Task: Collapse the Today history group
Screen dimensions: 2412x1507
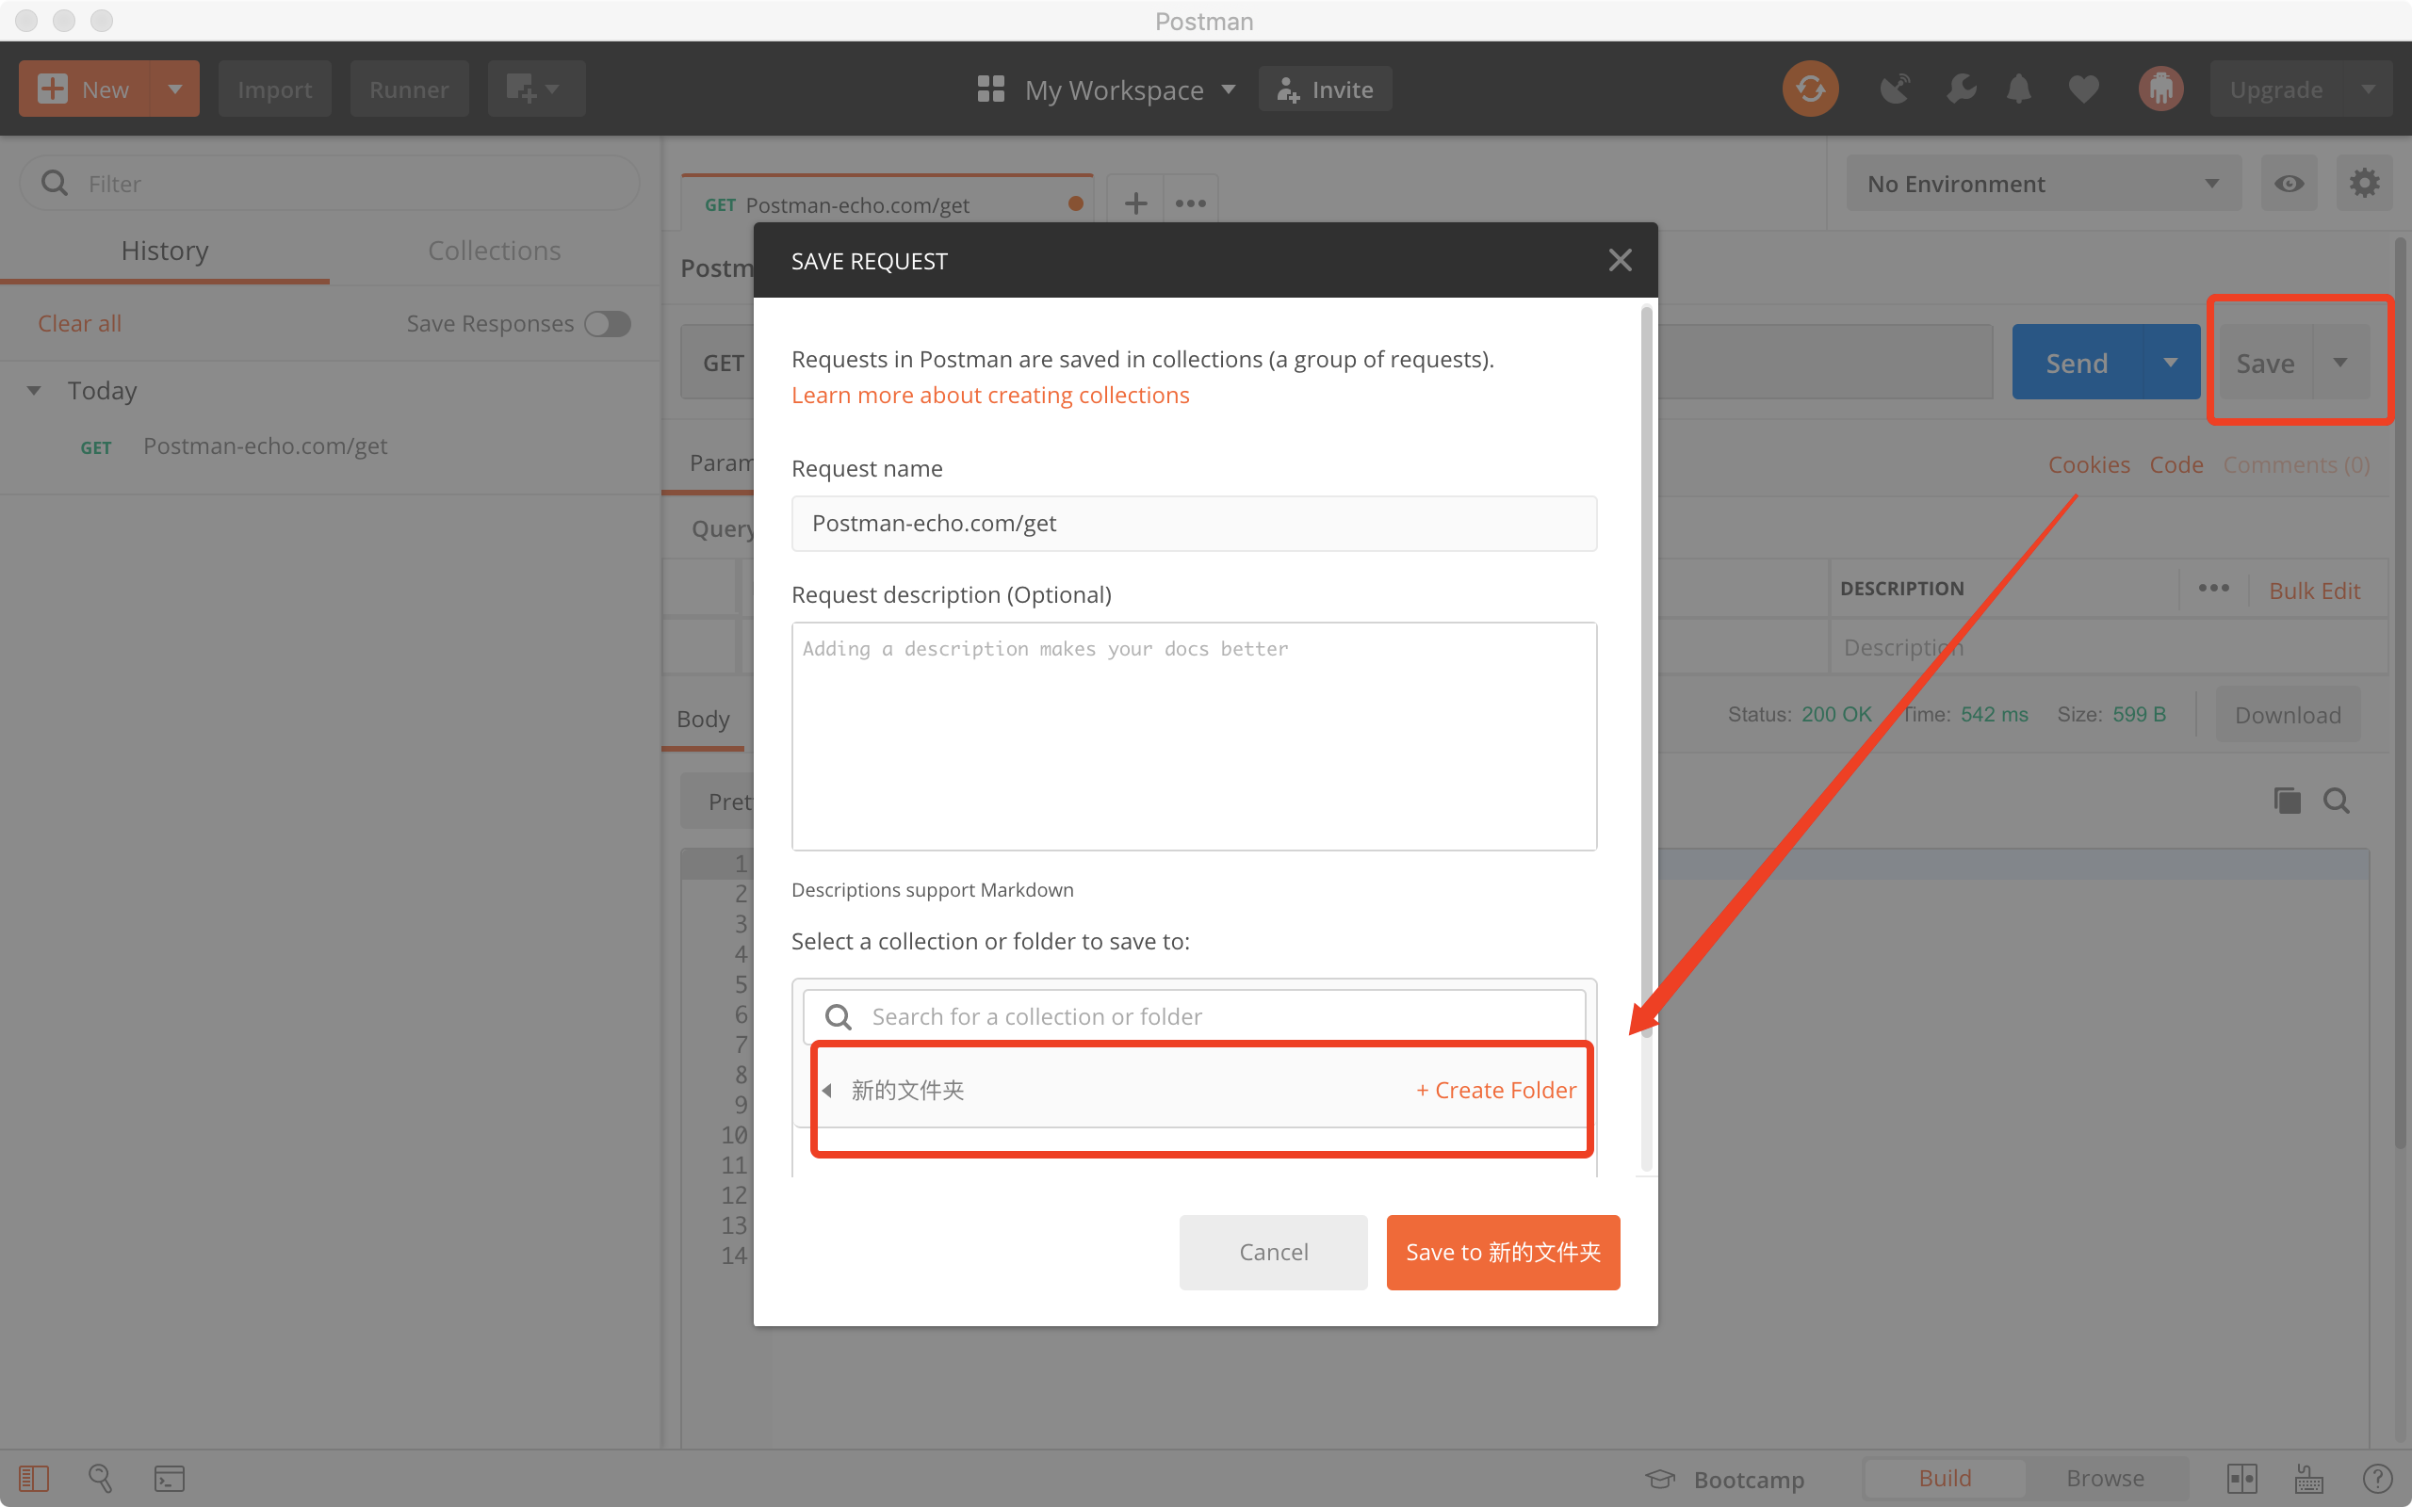Action: [34, 391]
